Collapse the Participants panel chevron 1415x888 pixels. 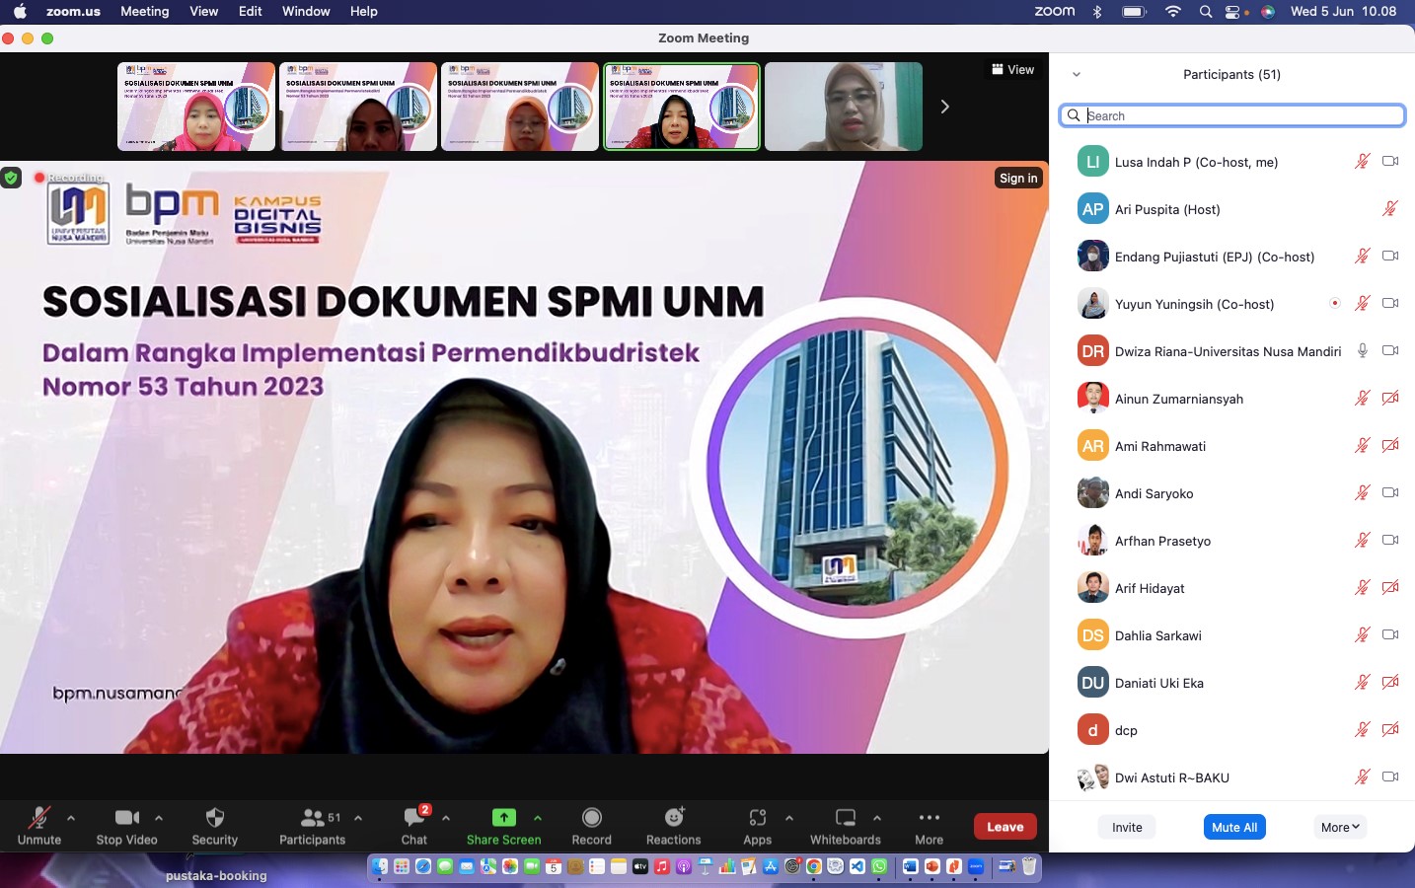pyautogui.click(x=1077, y=75)
